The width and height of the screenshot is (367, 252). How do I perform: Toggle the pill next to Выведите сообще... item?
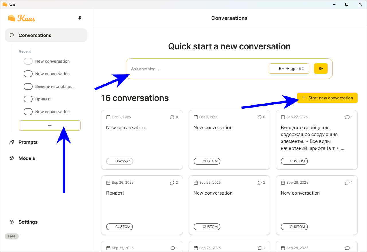click(28, 86)
